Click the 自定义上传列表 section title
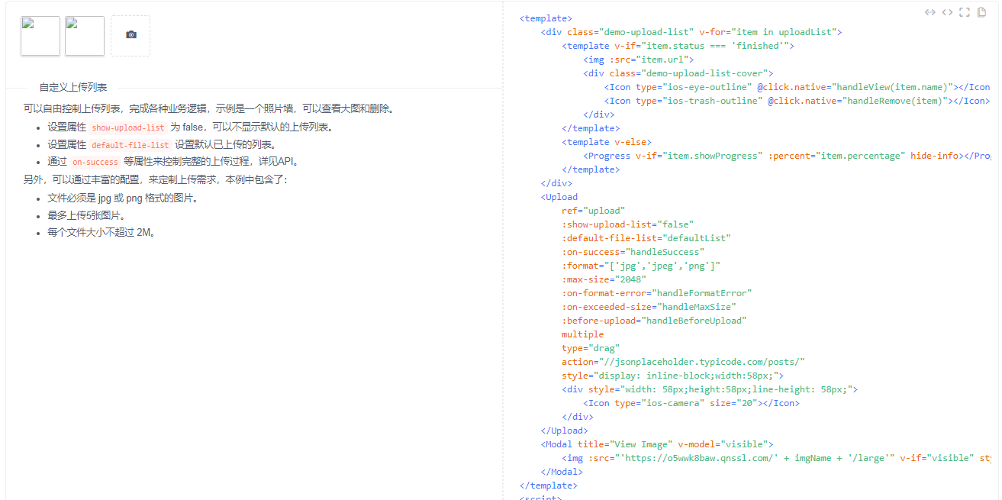This screenshot has width=1002, height=500. 73,88
